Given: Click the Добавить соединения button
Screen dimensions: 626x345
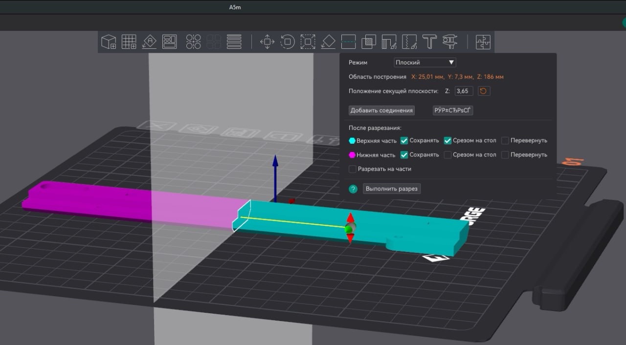Looking at the screenshot, I should tap(381, 110).
